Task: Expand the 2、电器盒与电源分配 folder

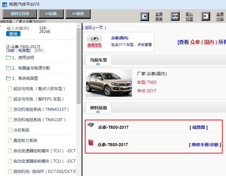Action: pos(31,68)
